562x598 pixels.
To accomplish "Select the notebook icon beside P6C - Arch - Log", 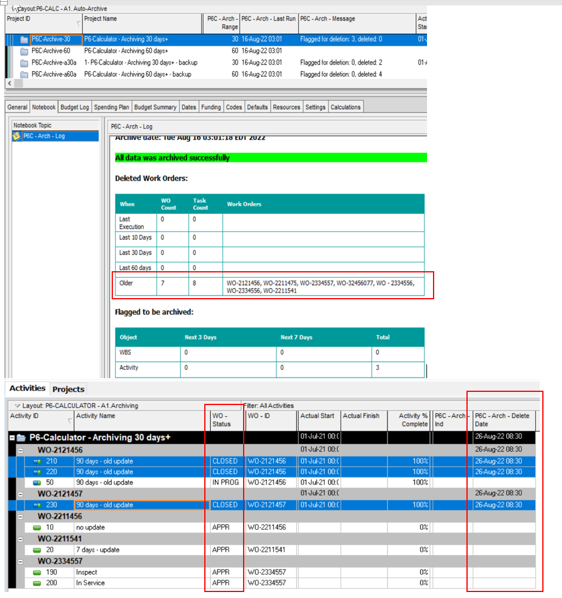I will coord(17,136).
